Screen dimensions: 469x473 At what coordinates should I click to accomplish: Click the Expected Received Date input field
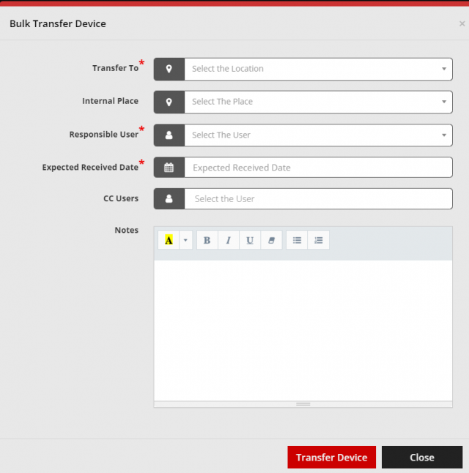coord(318,168)
